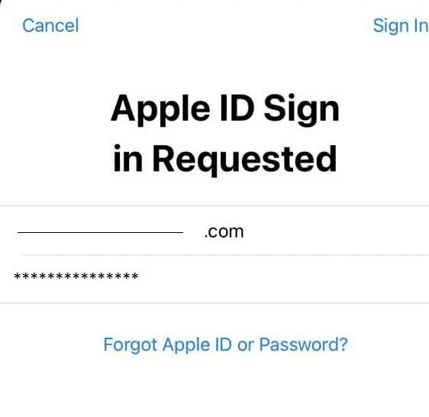Click the word Requested in the title
429x417 pixels.
tap(244, 160)
